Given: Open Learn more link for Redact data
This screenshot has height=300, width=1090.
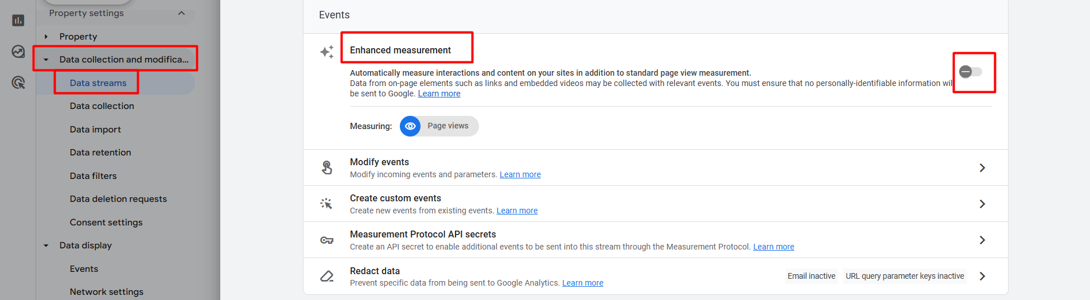Looking at the screenshot, I should pyautogui.click(x=582, y=283).
